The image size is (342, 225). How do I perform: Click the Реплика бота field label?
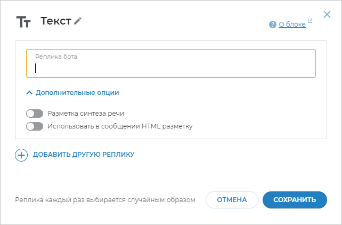pos(56,56)
